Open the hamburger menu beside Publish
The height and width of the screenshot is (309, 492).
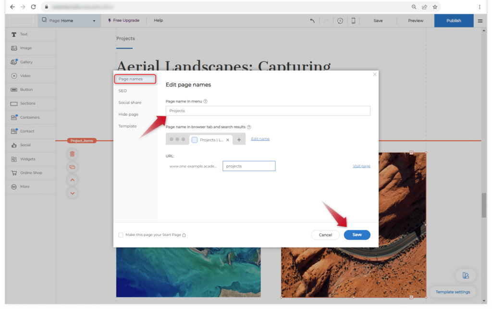click(x=480, y=21)
